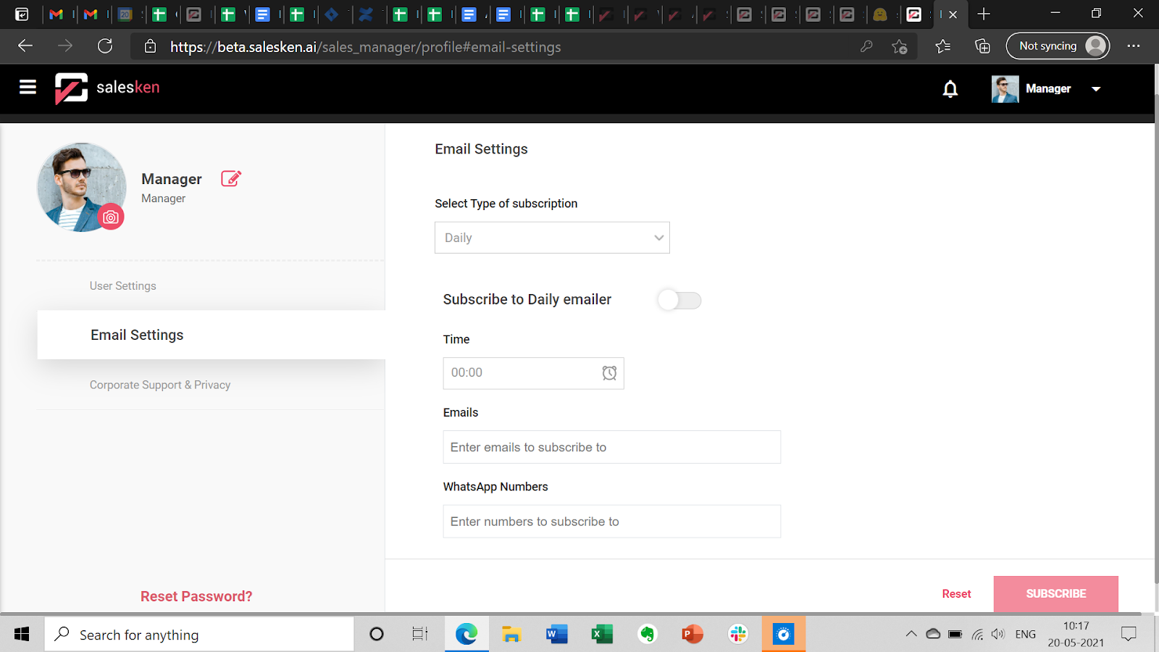Image resolution: width=1159 pixels, height=652 pixels.
Task: Open Windows action center notifications
Action: click(1129, 635)
